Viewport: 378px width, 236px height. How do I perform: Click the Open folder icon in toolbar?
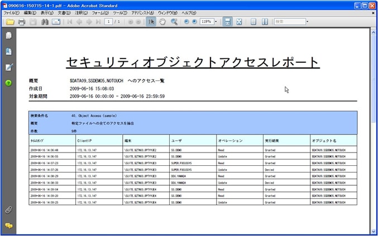(9, 22)
